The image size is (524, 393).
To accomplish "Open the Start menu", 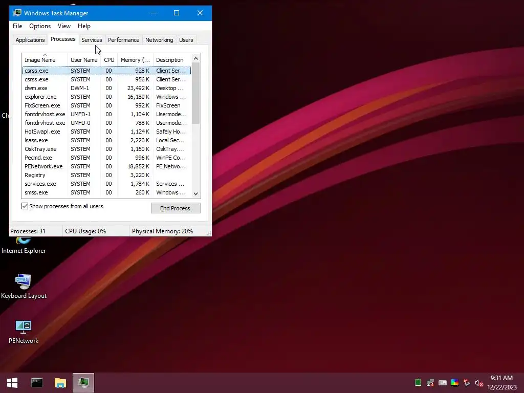I will pyautogui.click(x=12, y=383).
